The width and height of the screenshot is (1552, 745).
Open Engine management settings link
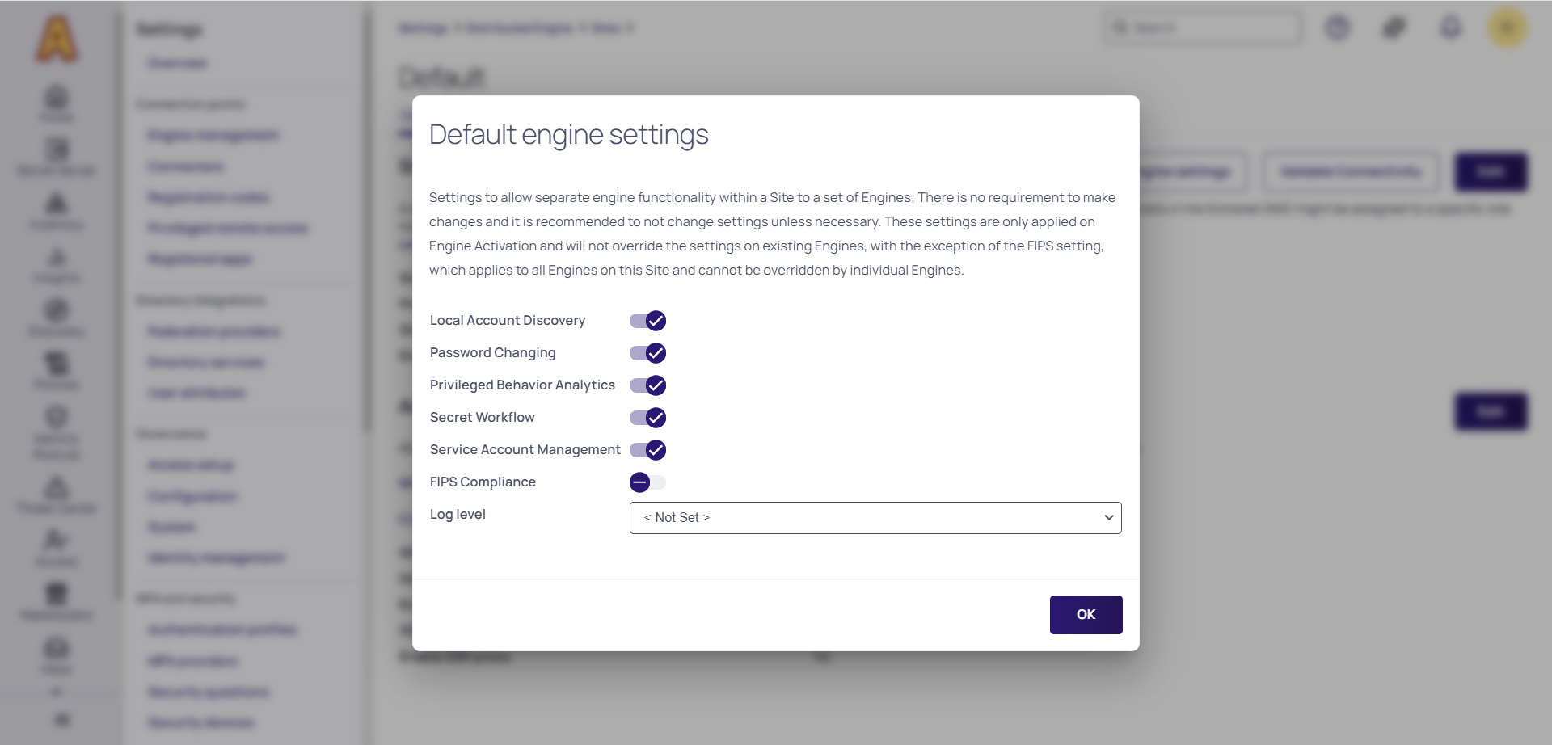coord(213,135)
